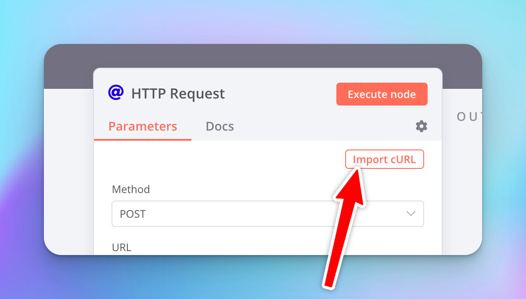526x299 pixels.
Task: Click the Execute node button
Action: pyautogui.click(x=382, y=94)
